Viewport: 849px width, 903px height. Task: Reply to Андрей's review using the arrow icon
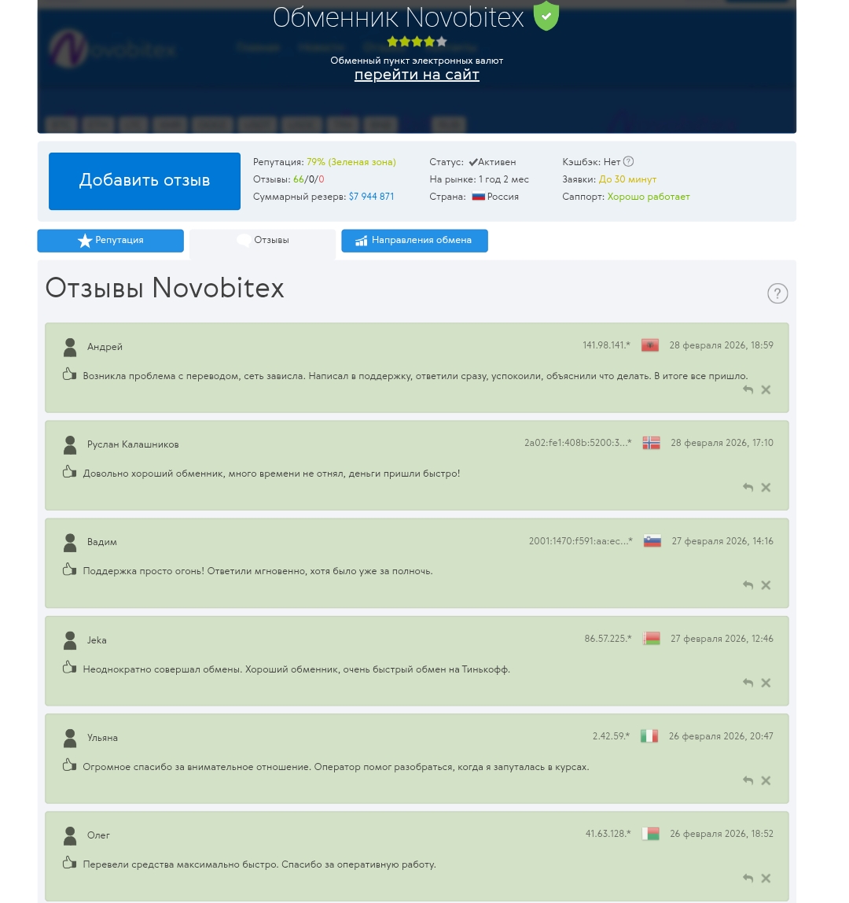(x=747, y=389)
